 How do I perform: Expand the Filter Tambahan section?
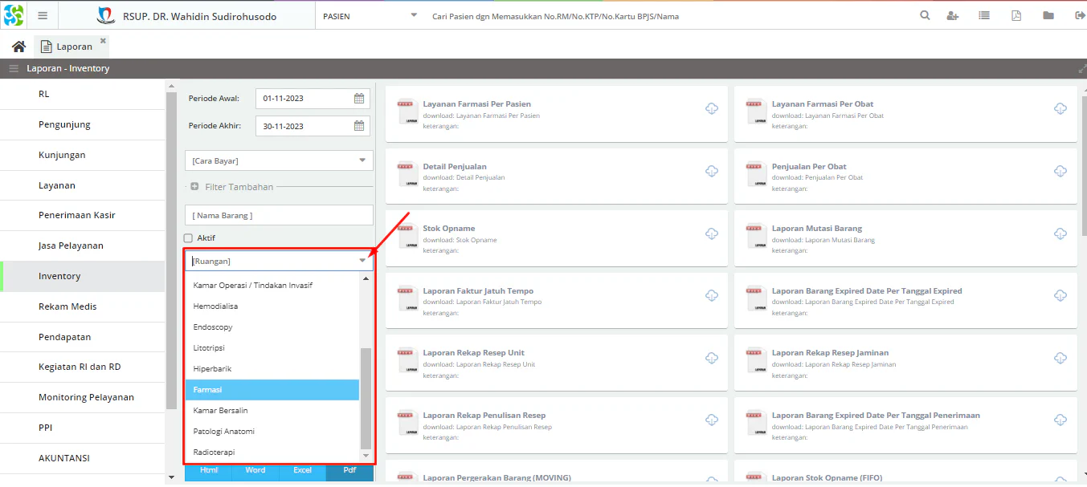click(x=194, y=187)
